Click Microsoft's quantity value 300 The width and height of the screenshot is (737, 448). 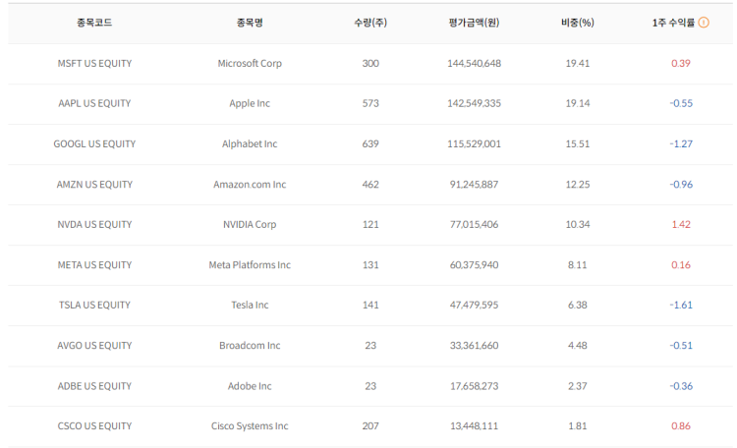click(370, 64)
